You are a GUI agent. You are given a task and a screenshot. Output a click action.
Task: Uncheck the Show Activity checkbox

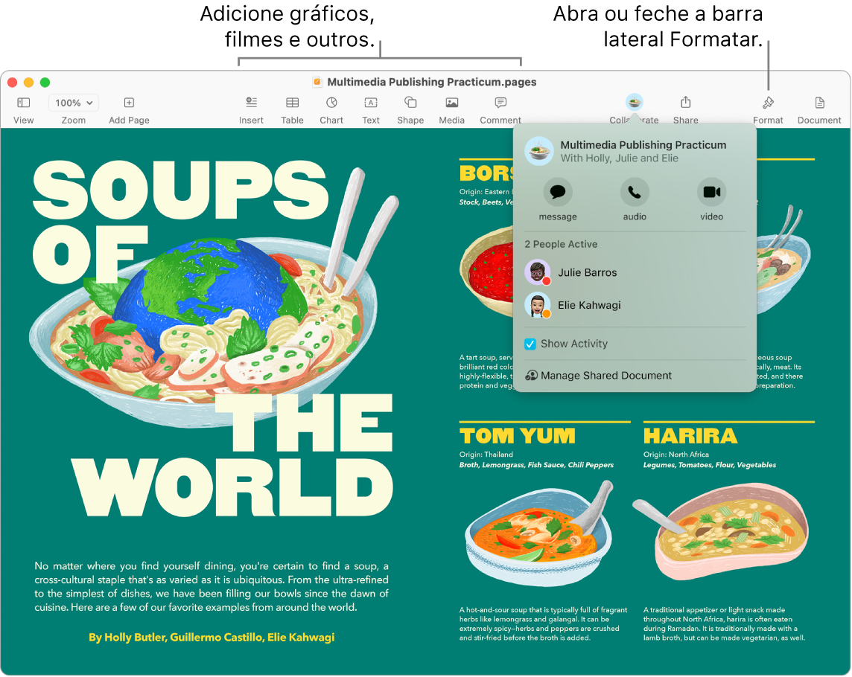[530, 344]
